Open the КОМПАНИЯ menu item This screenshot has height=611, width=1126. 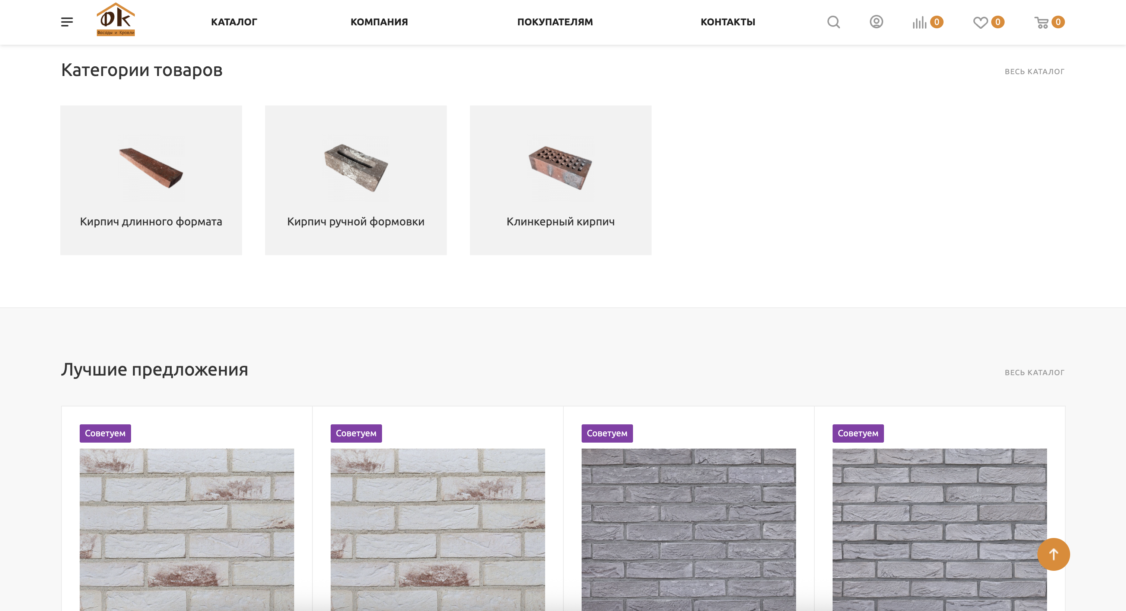click(379, 22)
